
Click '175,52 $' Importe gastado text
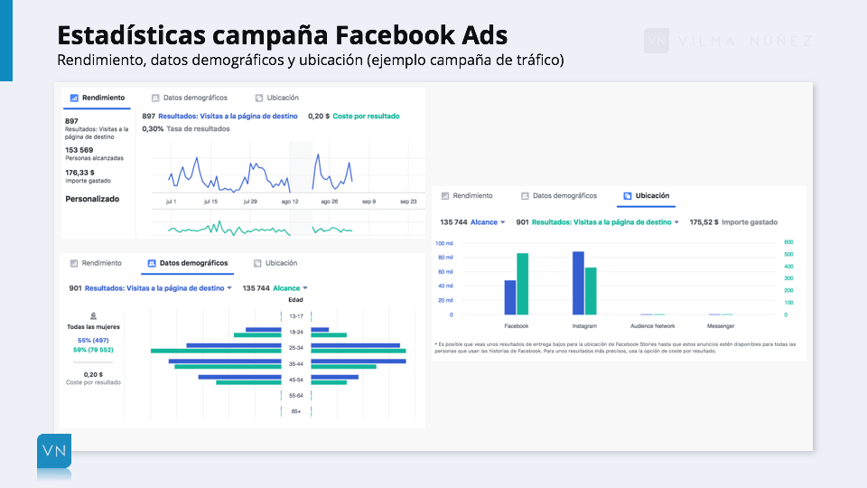[x=733, y=222]
